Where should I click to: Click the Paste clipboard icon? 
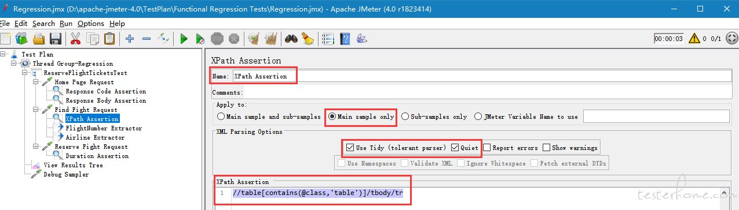coord(109,39)
